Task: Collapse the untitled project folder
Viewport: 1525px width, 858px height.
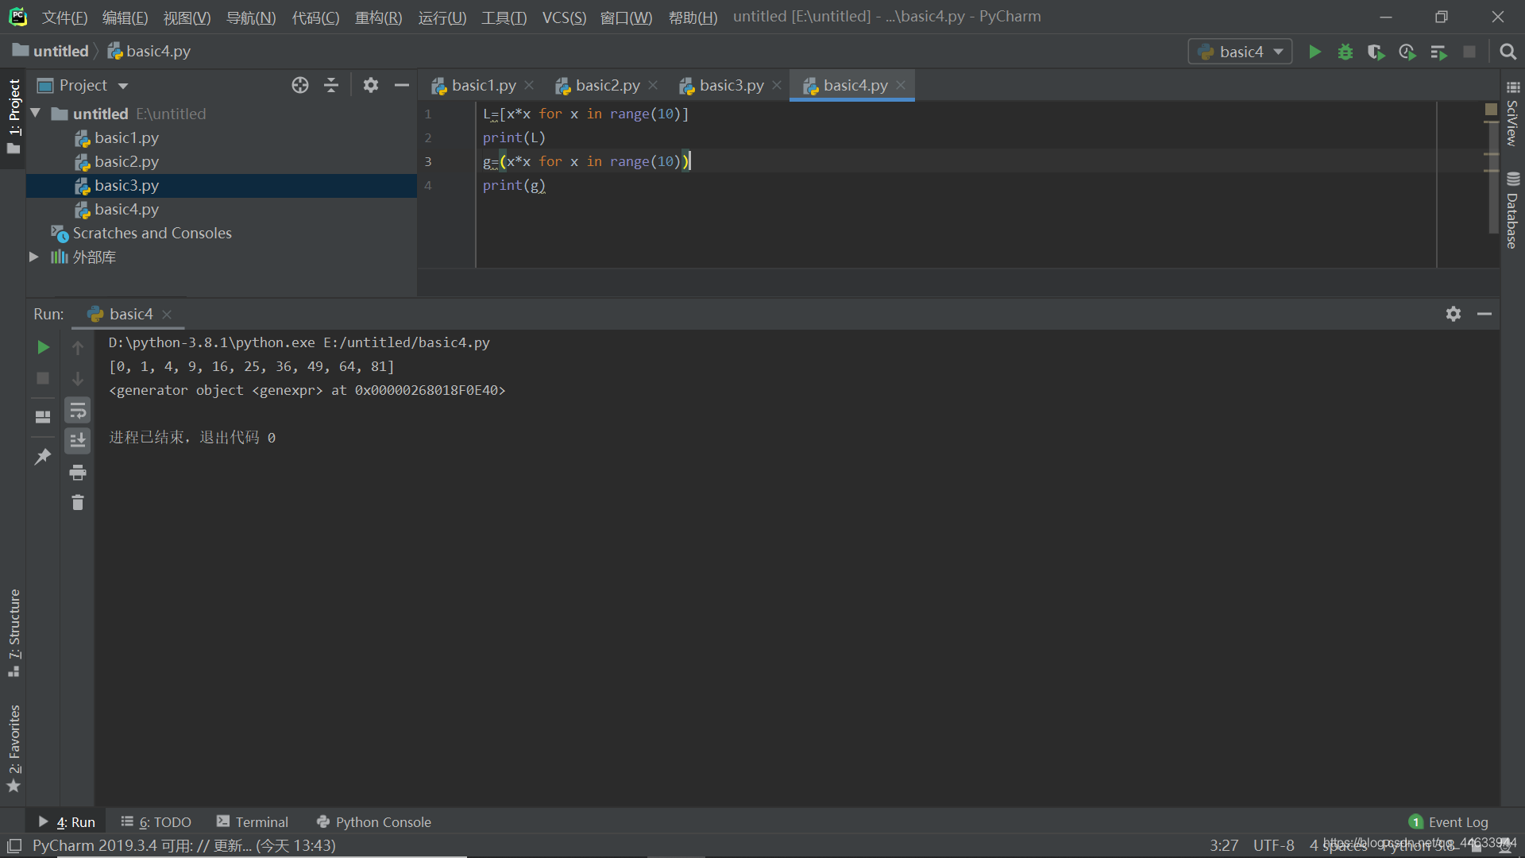Action: [x=36, y=114]
